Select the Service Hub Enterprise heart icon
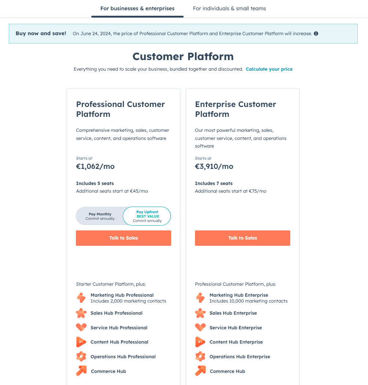 point(200,327)
